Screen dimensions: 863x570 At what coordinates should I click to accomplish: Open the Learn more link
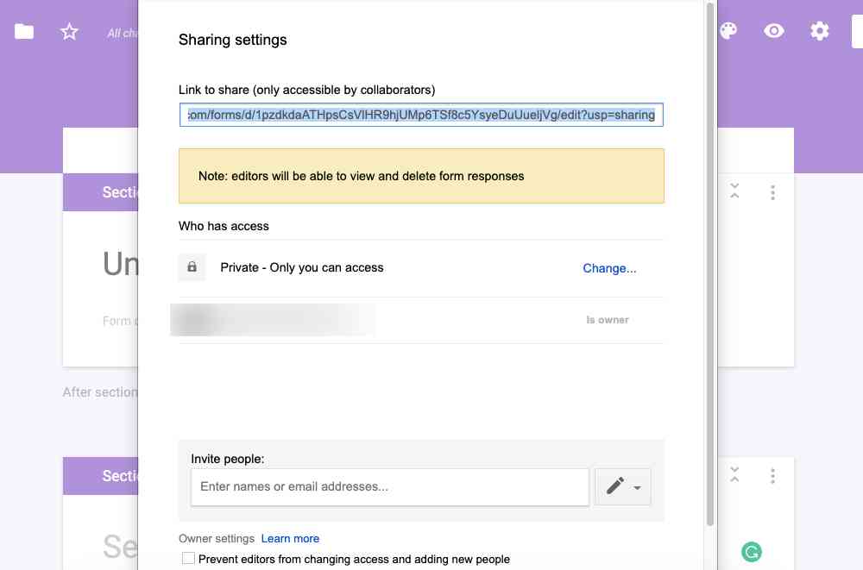coord(290,538)
